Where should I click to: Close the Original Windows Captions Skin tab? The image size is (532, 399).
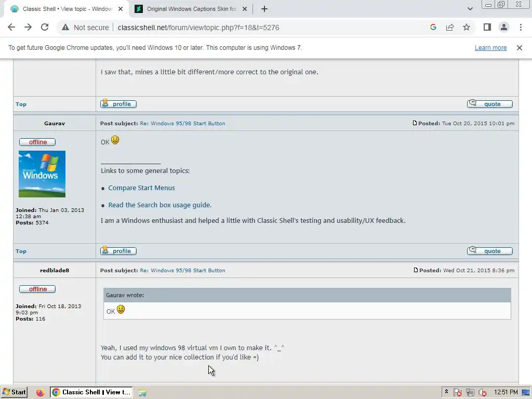pyautogui.click(x=245, y=9)
